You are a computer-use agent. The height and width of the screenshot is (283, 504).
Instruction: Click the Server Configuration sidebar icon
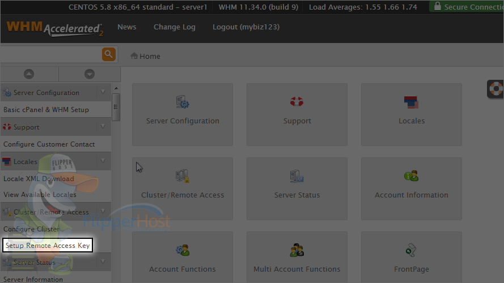[x=7, y=93]
